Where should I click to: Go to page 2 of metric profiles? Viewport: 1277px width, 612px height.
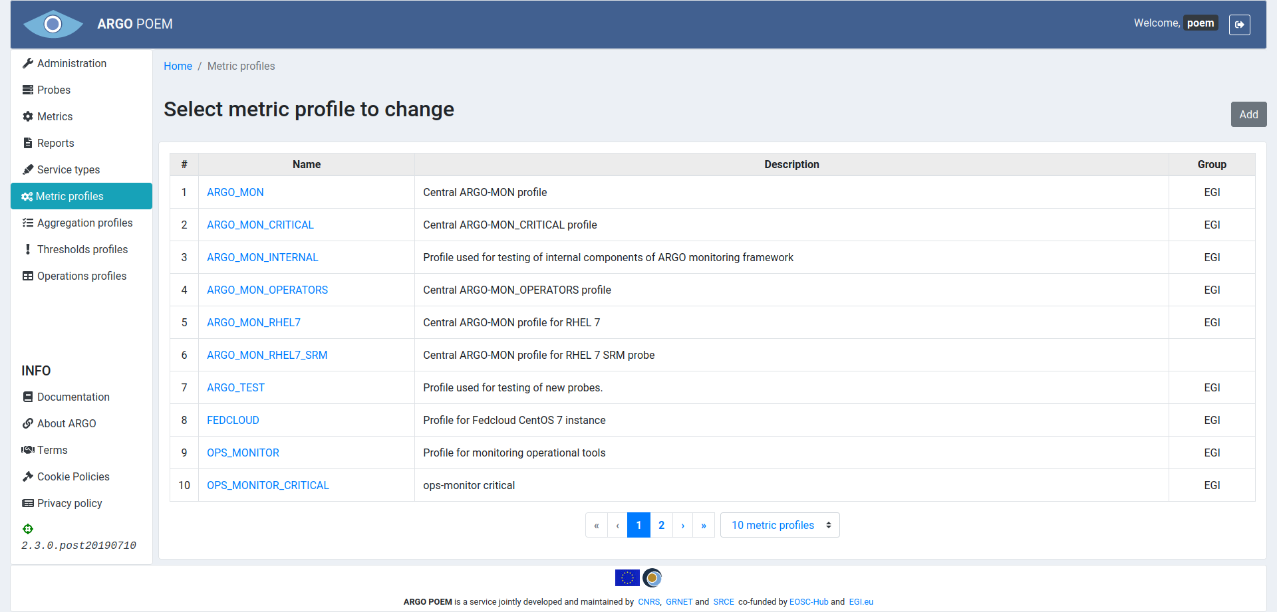(661, 525)
